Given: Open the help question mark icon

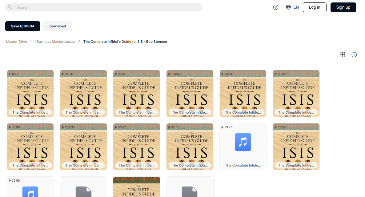Looking at the screenshot, I should click(276, 7).
